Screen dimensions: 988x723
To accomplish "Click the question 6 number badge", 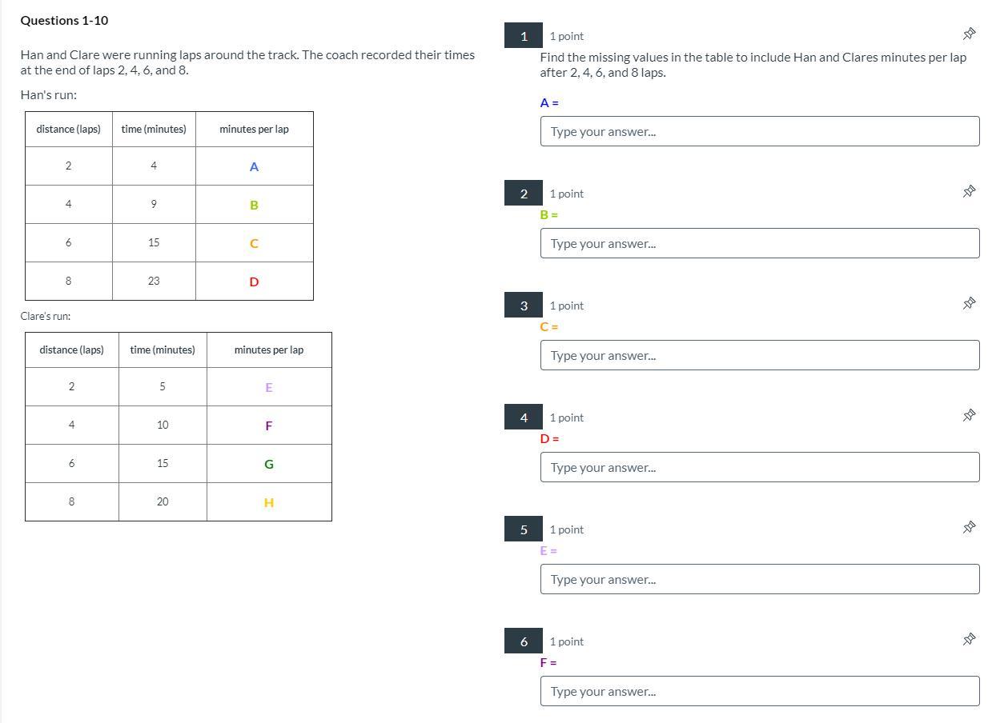I will click(524, 641).
